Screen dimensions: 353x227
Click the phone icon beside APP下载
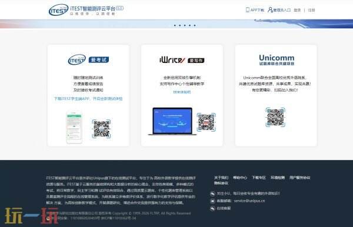248,10
